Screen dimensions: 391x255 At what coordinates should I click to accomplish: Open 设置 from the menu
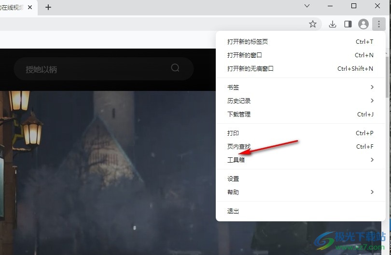(300, 178)
